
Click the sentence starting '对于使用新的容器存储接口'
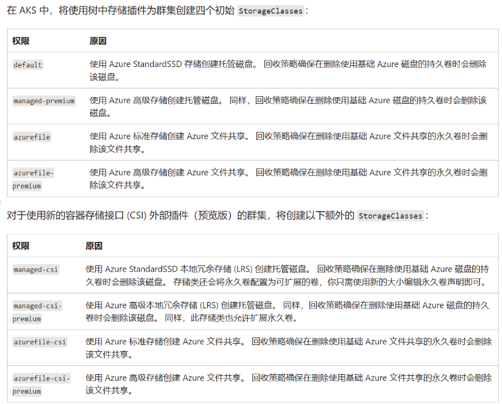point(218,215)
